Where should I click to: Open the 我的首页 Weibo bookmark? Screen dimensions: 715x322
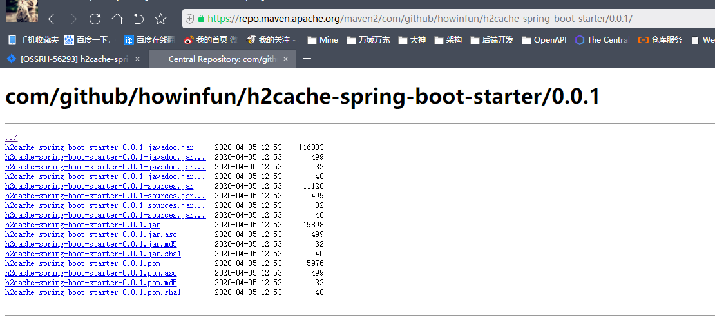211,40
